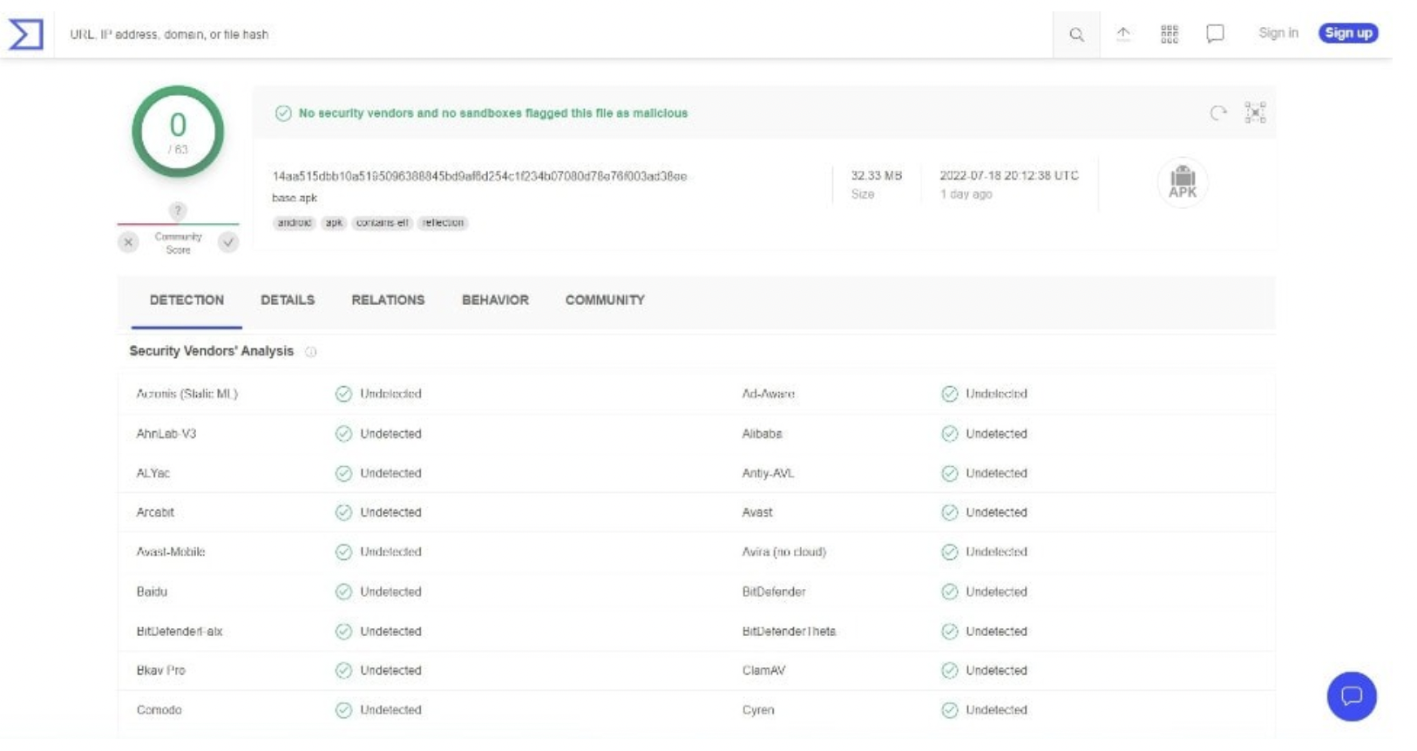The image size is (1417, 751).
Task: Click the info icon beside Security Vendors' Analysis
Action: 311,352
